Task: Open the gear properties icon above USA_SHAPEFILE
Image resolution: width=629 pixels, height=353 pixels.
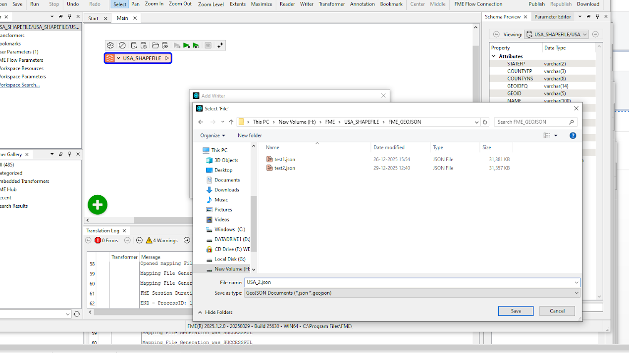Action: 110,45
